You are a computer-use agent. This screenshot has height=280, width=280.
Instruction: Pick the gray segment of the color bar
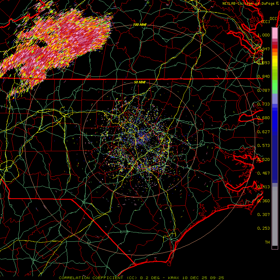275,216
